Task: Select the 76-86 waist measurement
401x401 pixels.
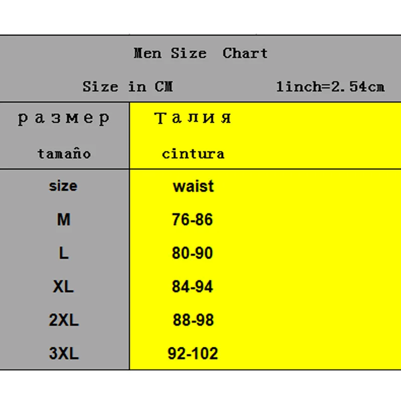Action: coord(192,220)
